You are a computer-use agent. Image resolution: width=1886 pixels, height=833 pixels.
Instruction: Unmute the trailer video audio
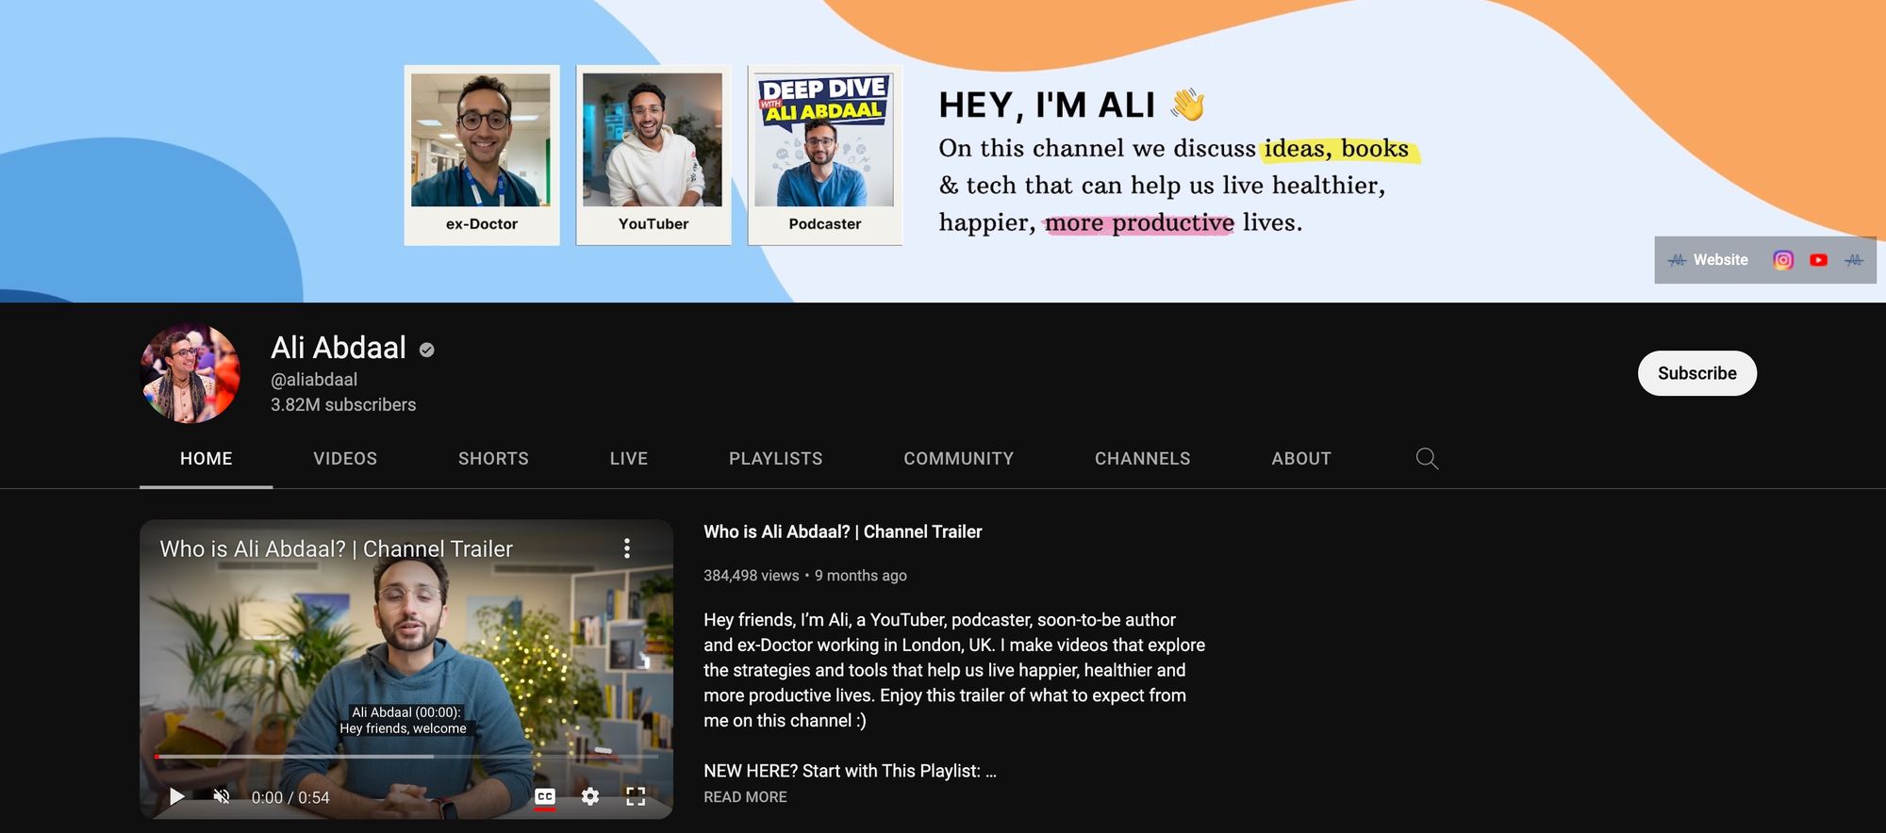[222, 797]
